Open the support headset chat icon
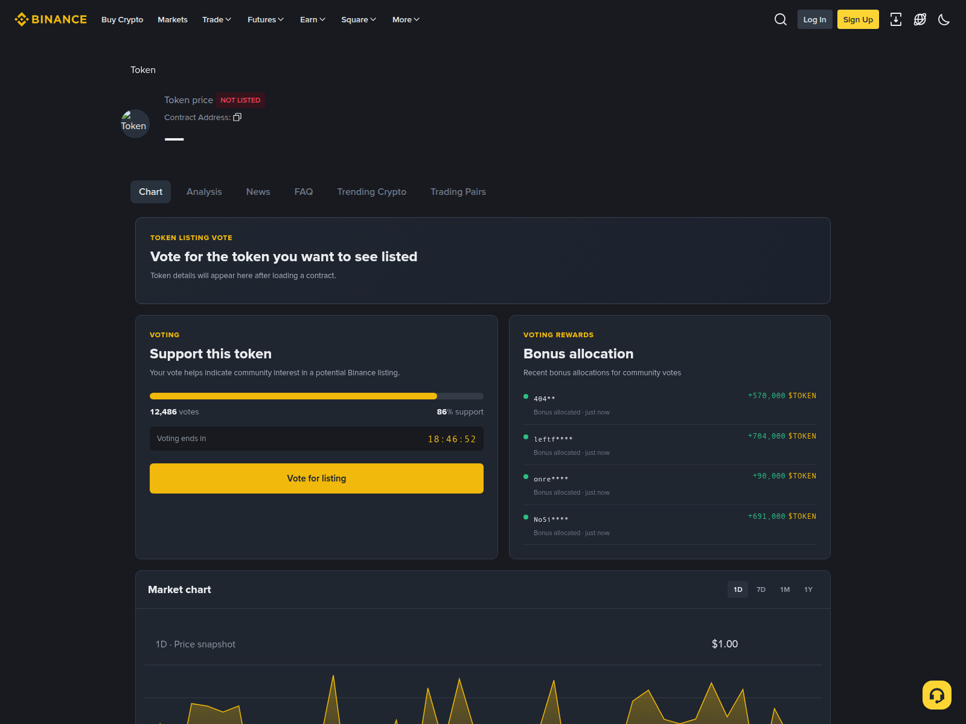This screenshot has width=966, height=724. tap(937, 695)
